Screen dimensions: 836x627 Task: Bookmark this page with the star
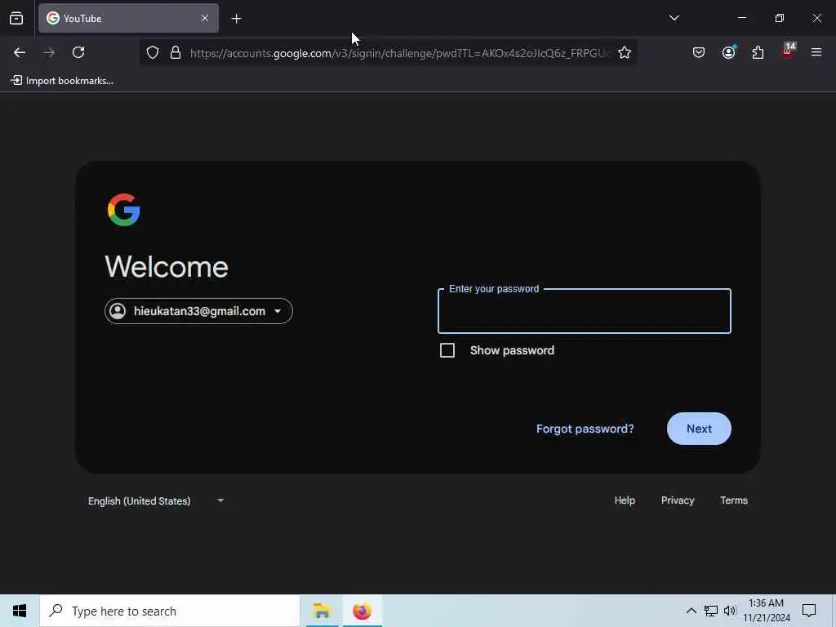tap(625, 52)
